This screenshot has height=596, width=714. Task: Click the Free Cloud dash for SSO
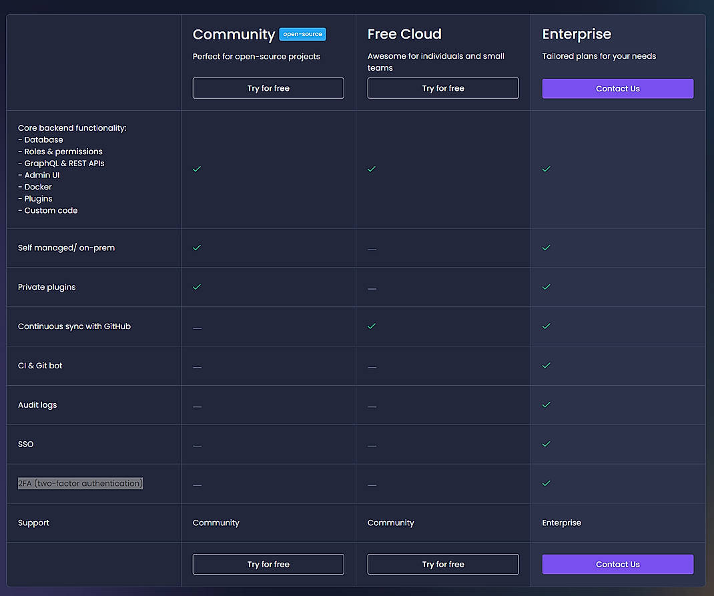pyautogui.click(x=372, y=446)
